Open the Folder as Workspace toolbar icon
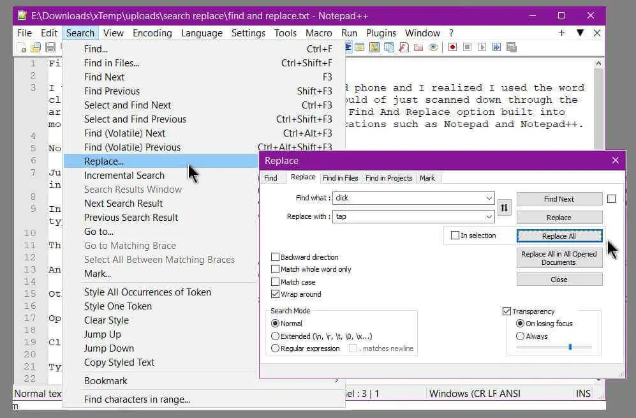Screen dimensions: 636x418 (418, 47)
